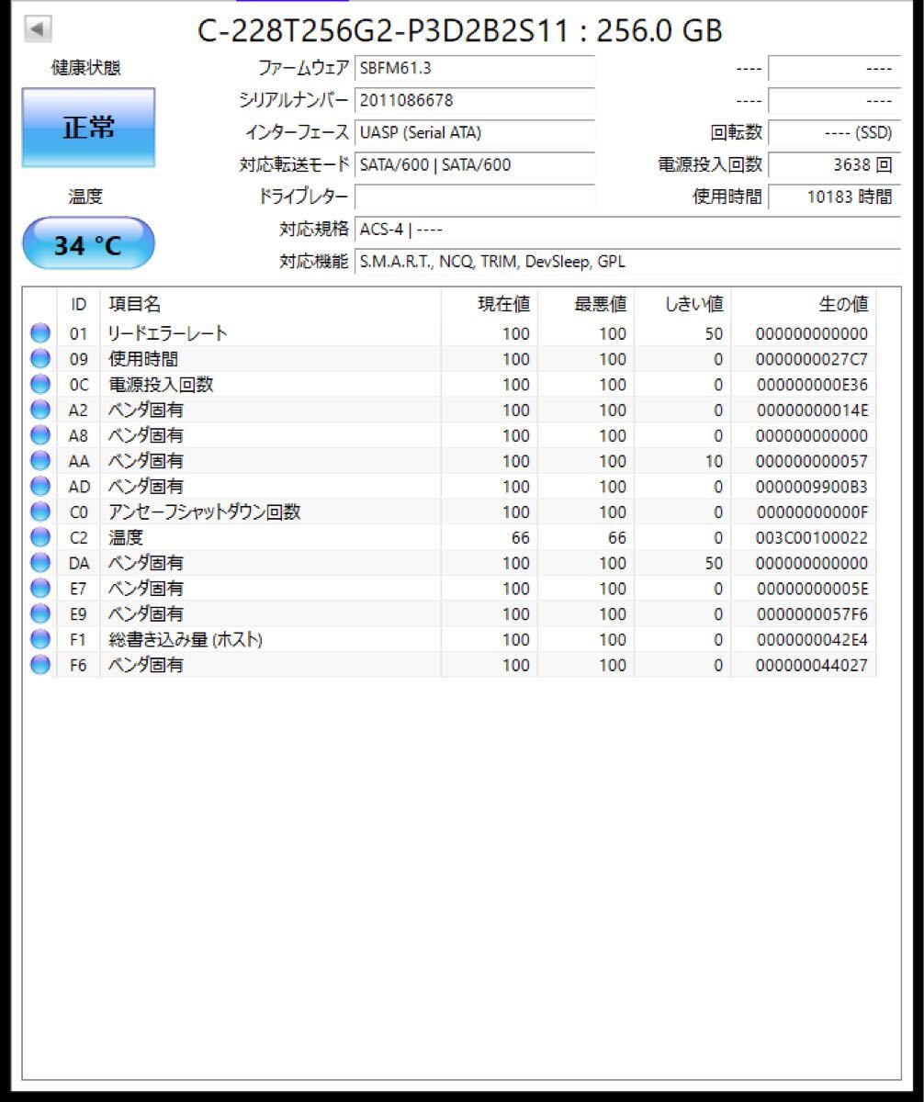Click raw value 000000000E36

click(x=811, y=385)
